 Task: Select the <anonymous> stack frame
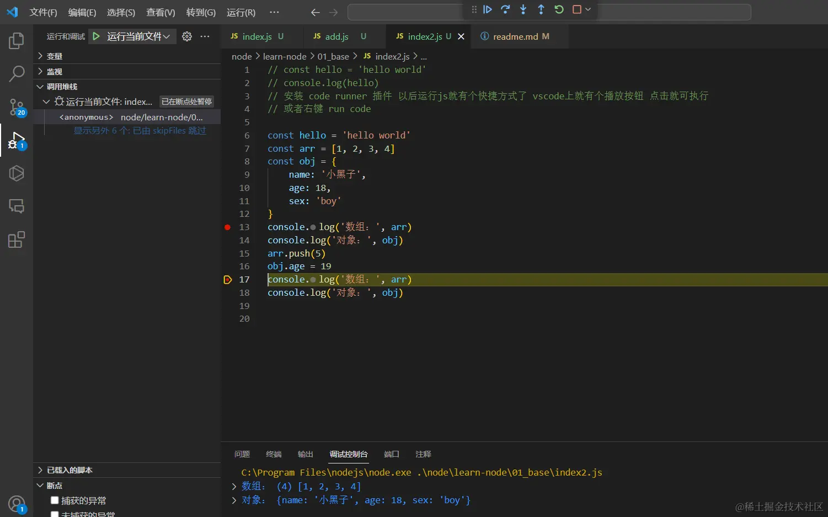pos(127,117)
